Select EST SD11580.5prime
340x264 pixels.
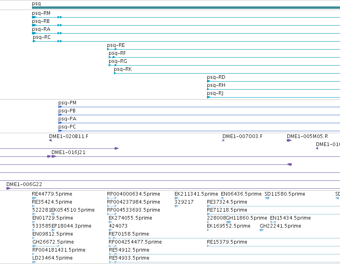click(285, 194)
